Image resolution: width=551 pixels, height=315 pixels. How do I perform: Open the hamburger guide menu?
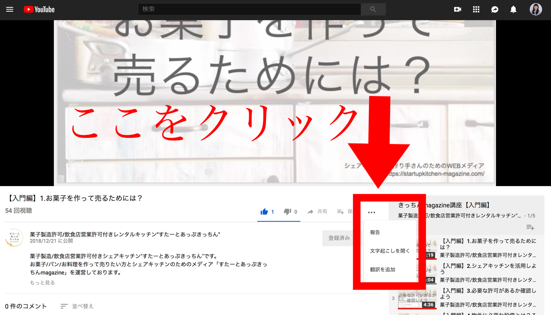point(10,9)
